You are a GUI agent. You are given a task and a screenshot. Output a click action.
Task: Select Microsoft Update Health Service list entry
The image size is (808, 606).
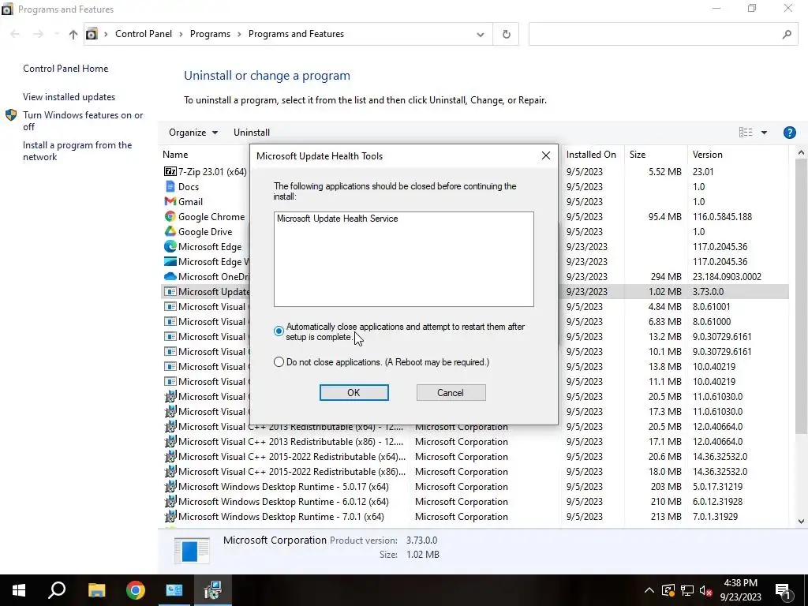point(338,219)
